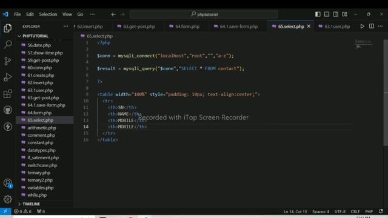The height and width of the screenshot is (218, 388).
Task: Open 56.date.php in the explorer
Action: (x=39, y=45)
